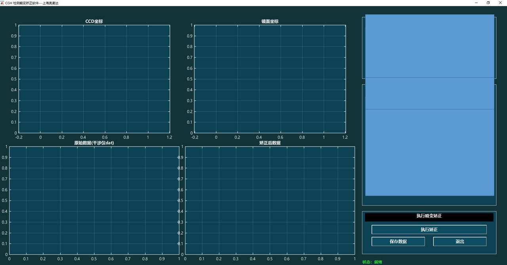
Task: Click inside the 镜面坐标 plot area
Action: click(x=270, y=79)
